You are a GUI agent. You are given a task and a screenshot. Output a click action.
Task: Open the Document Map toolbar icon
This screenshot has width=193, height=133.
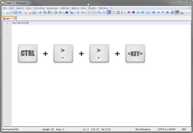[118, 12]
